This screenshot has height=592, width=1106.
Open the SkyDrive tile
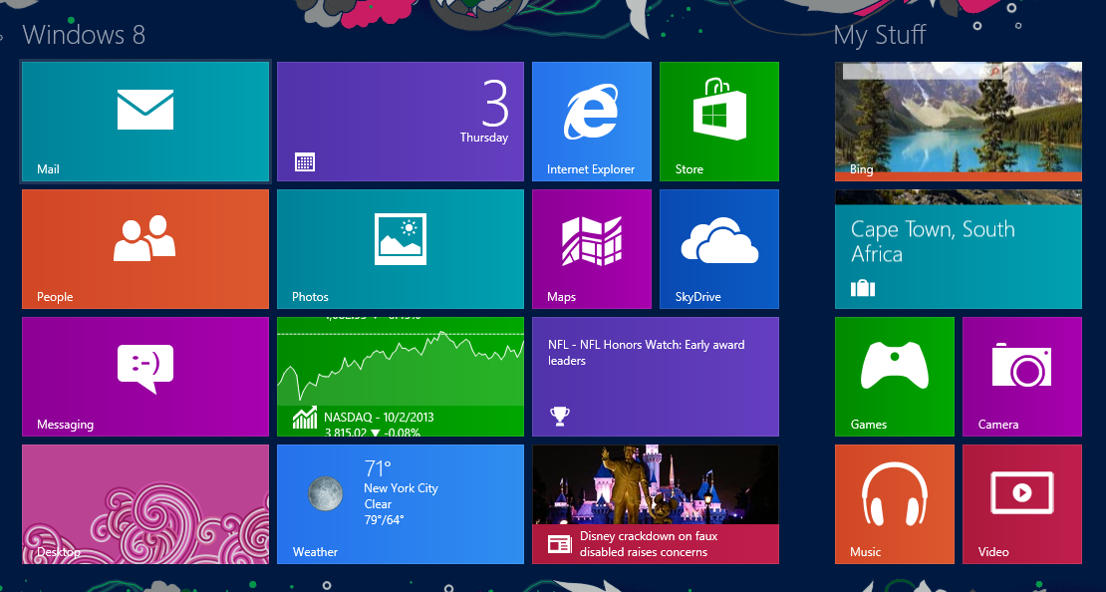719,249
